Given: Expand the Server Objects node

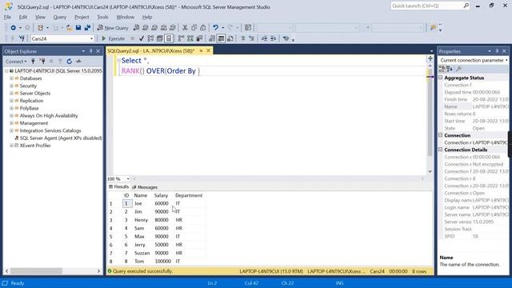Looking at the screenshot, I should click(11, 94).
